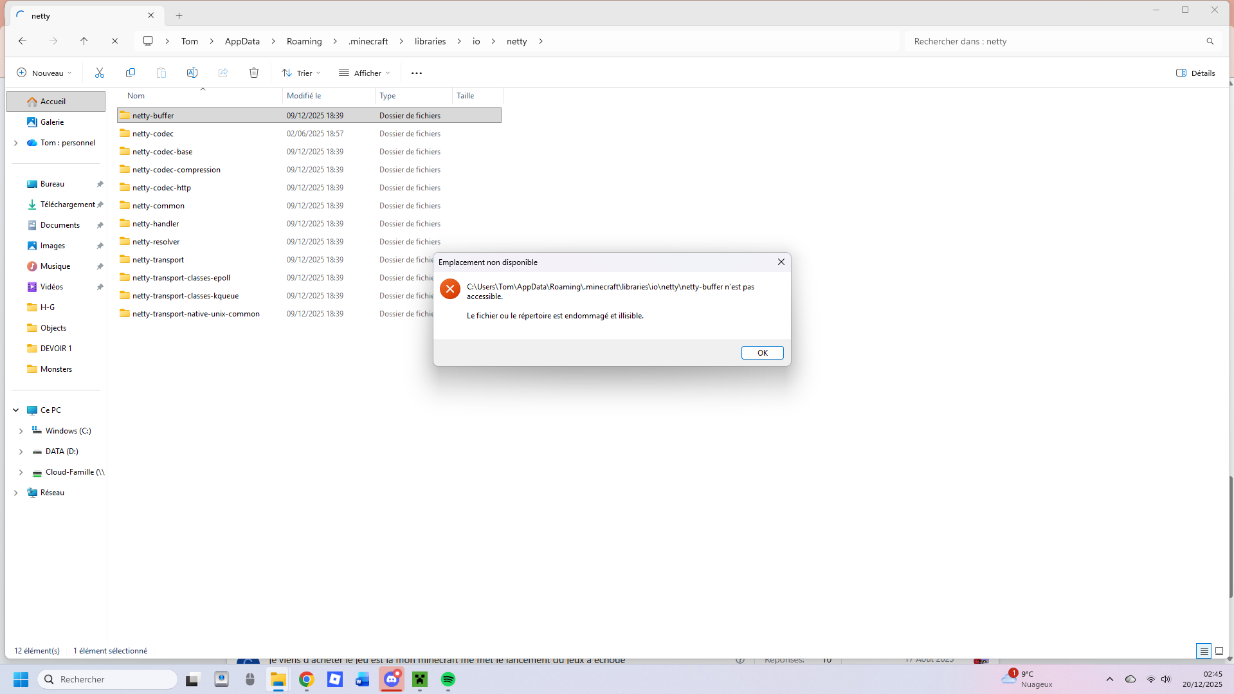The height and width of the screenshot is (694, 1234).
Task: Open Discord from taskbar
Action: [392, 679]
